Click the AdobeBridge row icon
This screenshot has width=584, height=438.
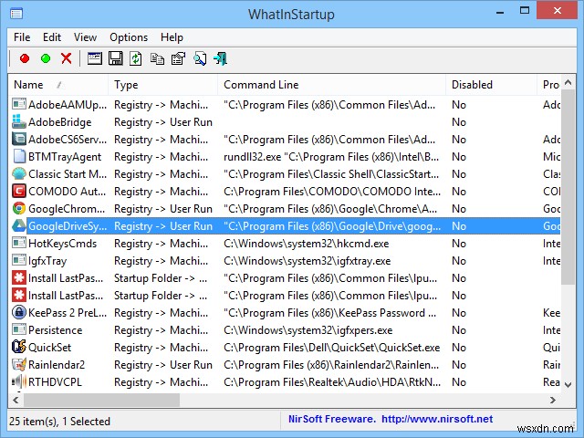18,121
